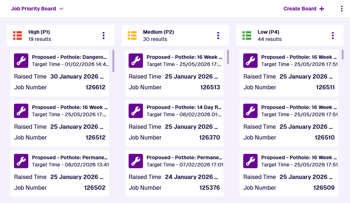Click the green Low (P4) list icon
Screen dimensions: 350x203
(247, 36)
